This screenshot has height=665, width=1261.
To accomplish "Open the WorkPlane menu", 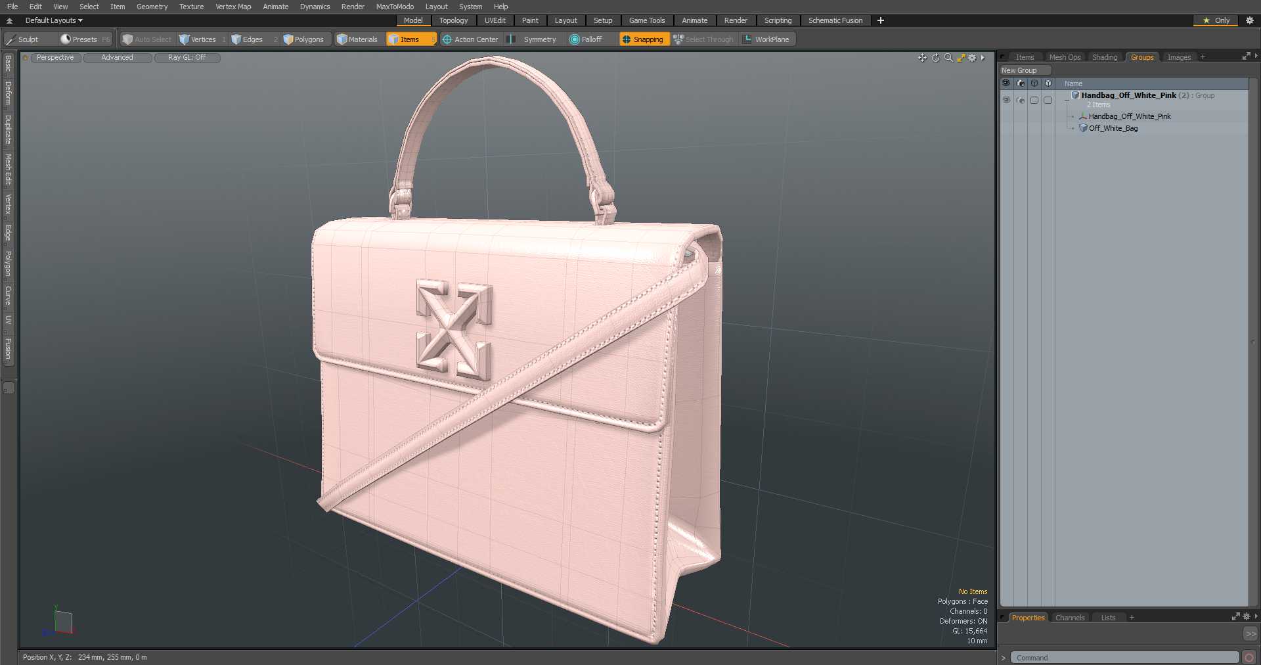I will click(768, 39).
